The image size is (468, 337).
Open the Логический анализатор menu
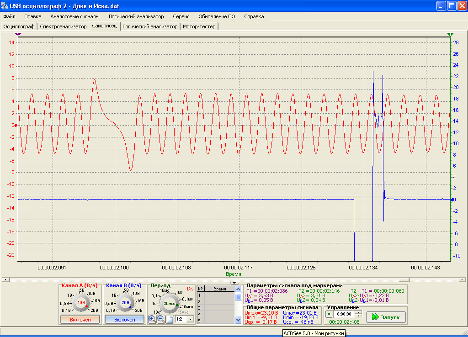click(136, 17)
